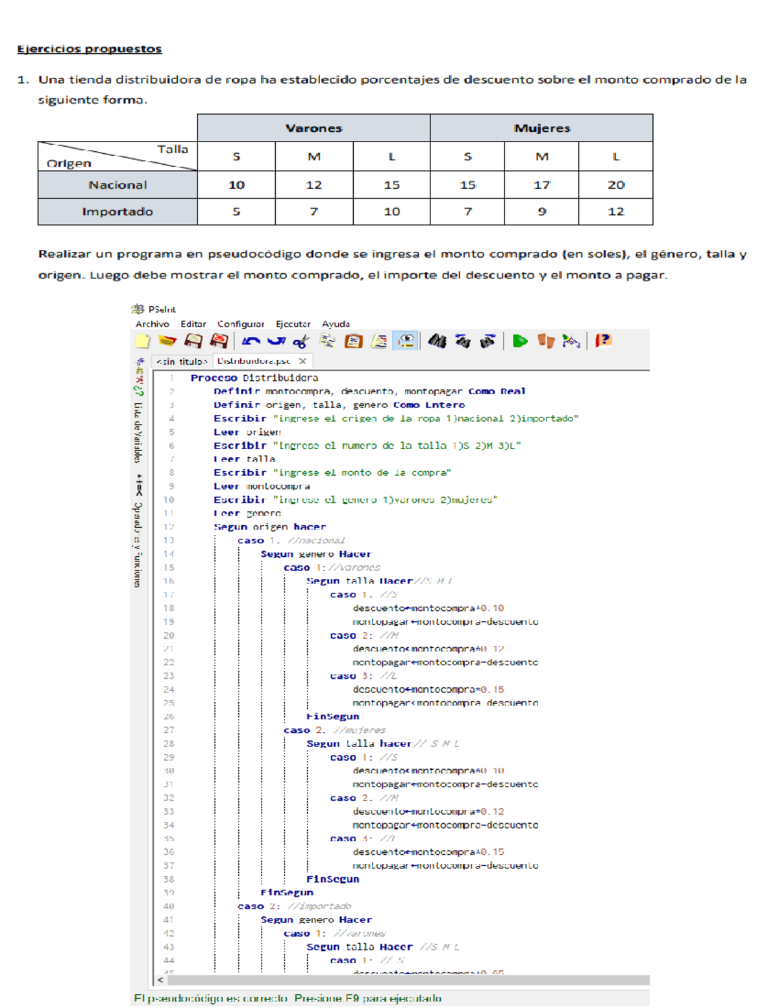Open the Configurar menu
The image size is (779, 1008).
[240, 324]
